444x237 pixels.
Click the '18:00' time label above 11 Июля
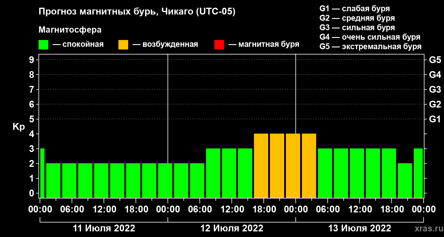coord(136,209)
